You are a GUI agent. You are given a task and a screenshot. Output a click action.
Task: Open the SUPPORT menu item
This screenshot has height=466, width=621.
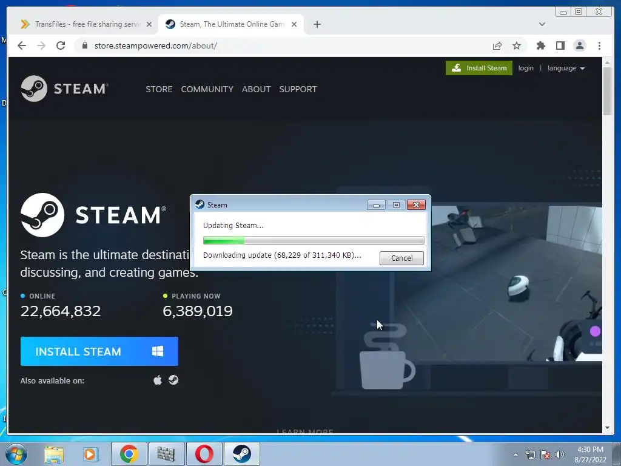pos(298,89)
